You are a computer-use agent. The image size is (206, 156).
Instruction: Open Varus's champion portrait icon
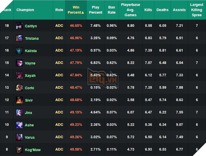pos(19,137)
